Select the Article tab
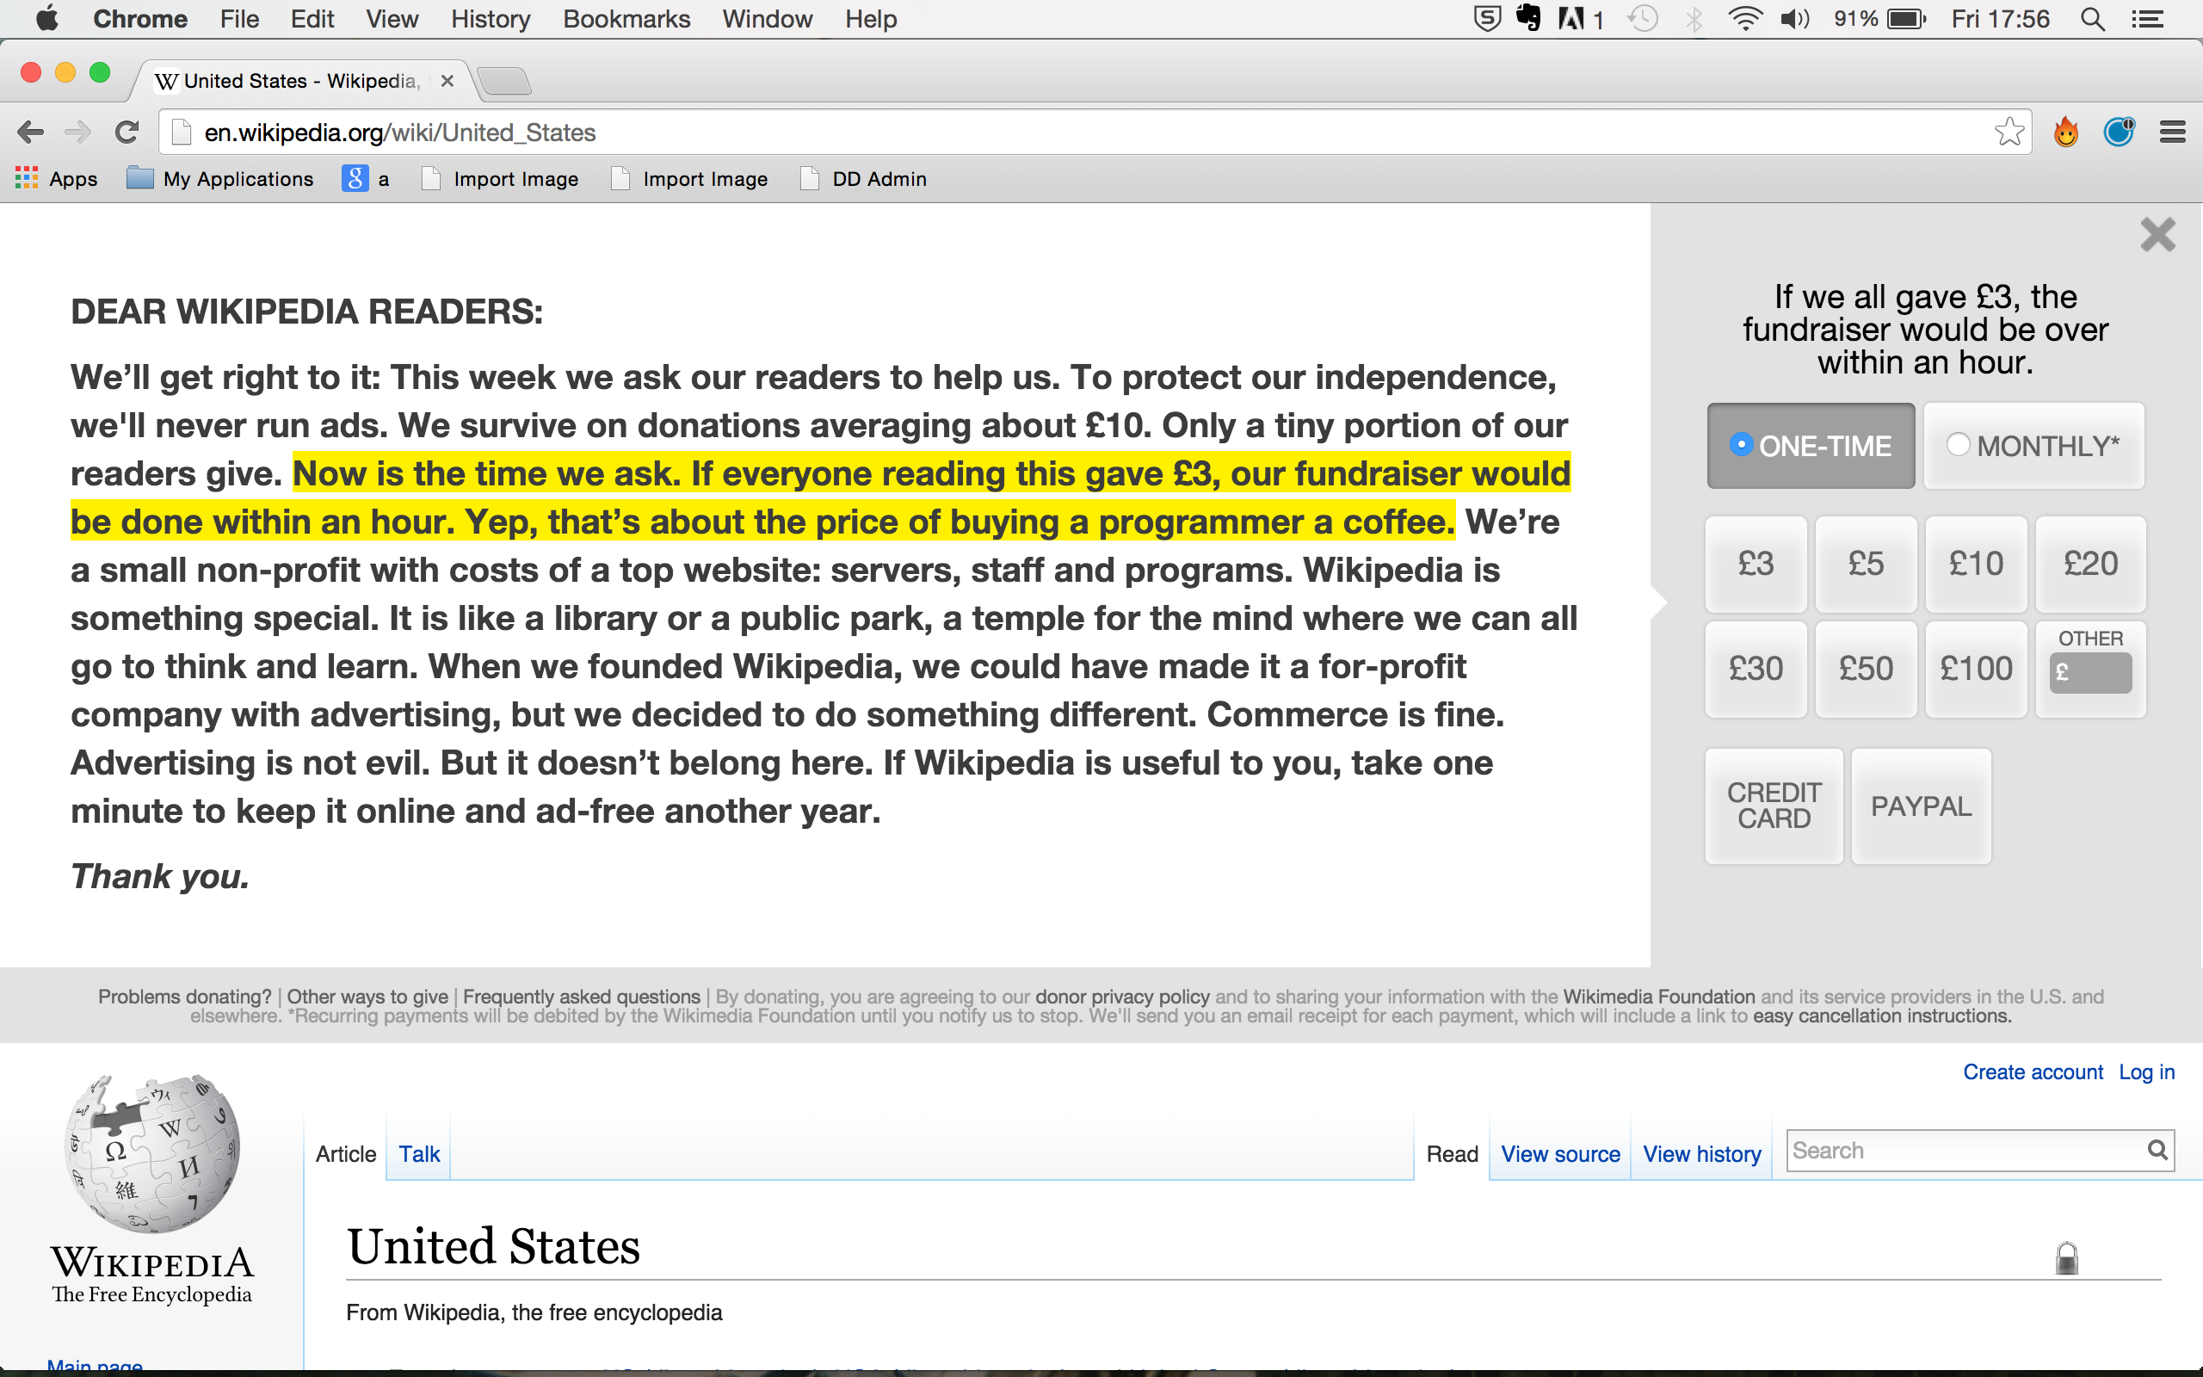Image resolution: width=2203 pixels, height=1377 pixels. 346,1154
